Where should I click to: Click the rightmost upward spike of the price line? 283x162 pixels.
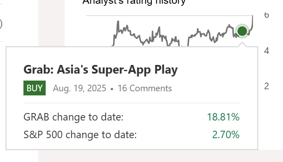click(x=253, y=20)
